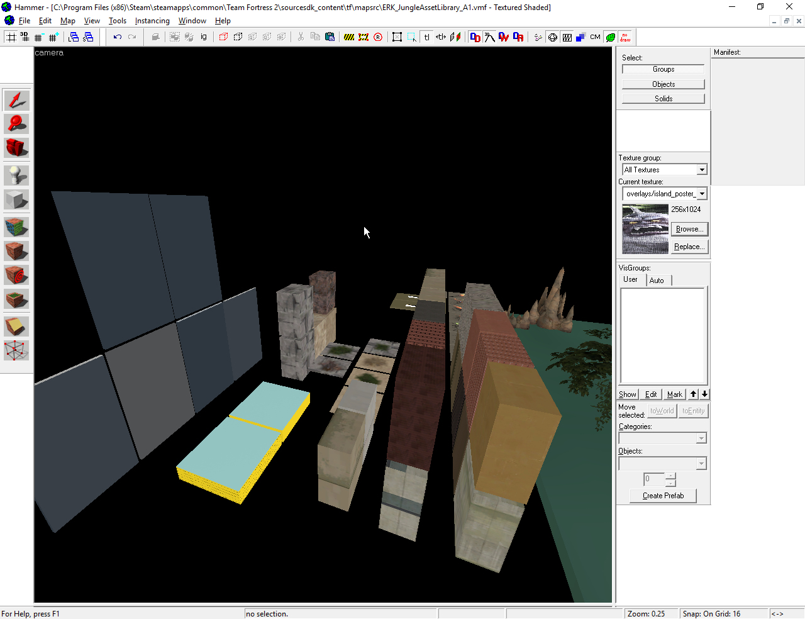The height and width of the screenshot is (619, 805).
Task: Toggle scaling texture lock icon
Action: pos(441,37)
